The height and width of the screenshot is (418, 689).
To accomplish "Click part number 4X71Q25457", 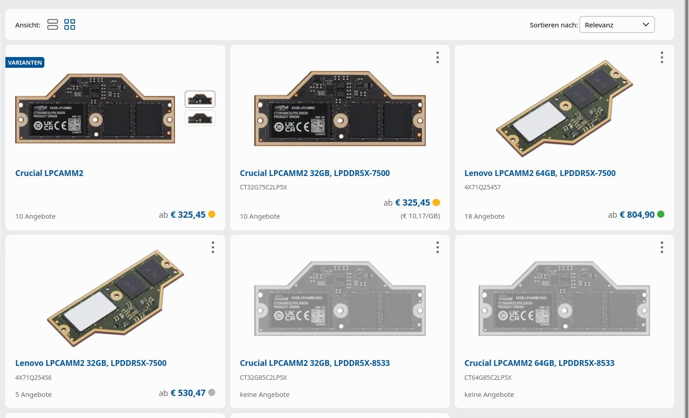I will point(483,187).
